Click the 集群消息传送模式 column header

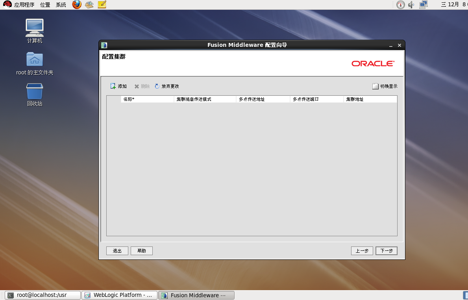(x=205, y=99)
